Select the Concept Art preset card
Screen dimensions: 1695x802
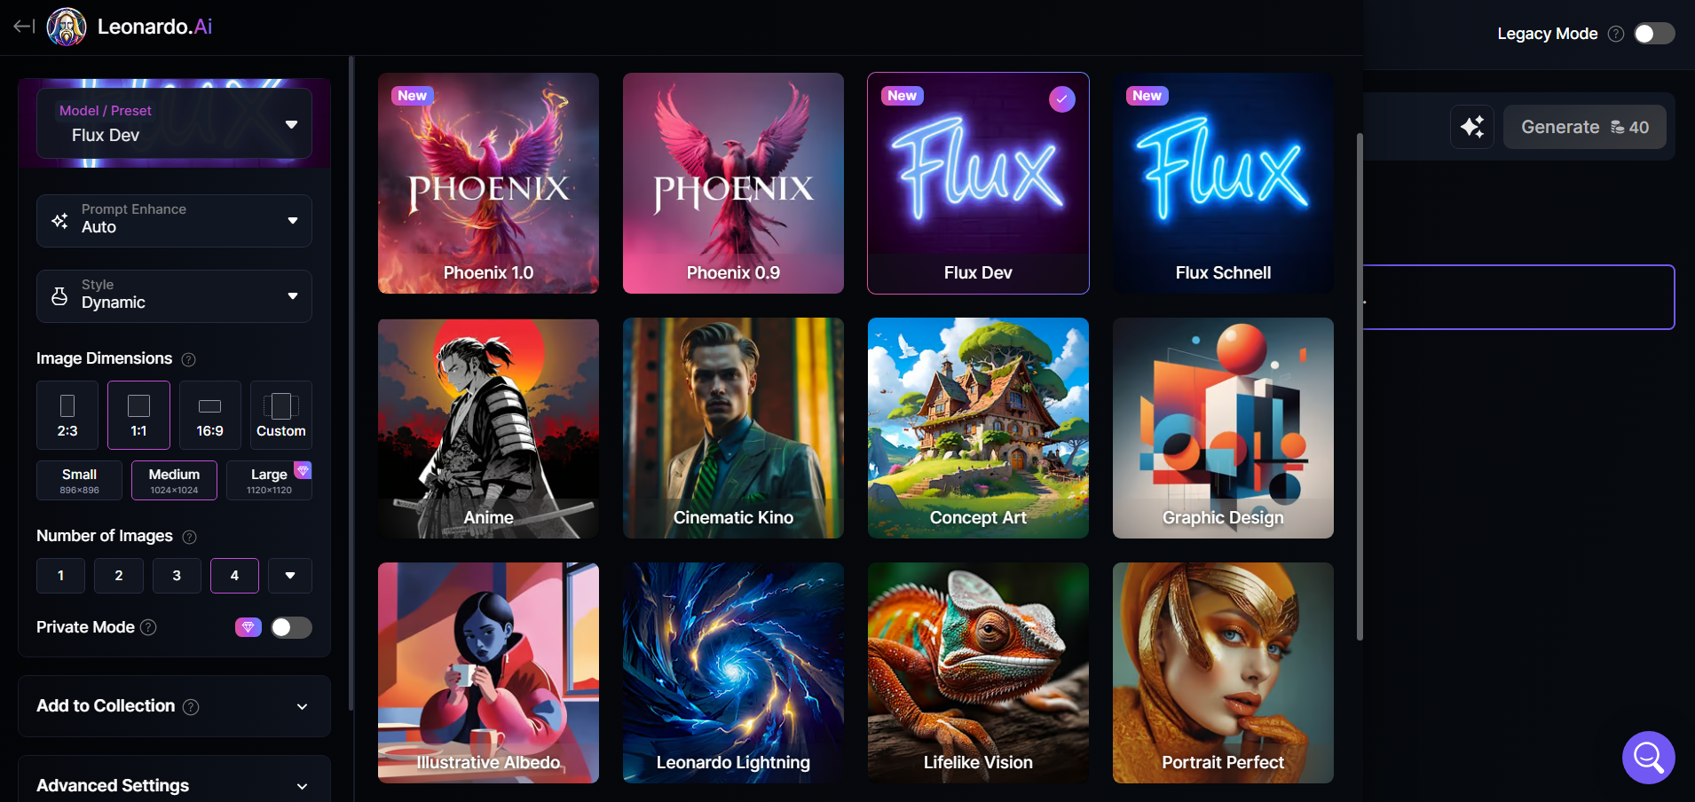coord(978,428)
